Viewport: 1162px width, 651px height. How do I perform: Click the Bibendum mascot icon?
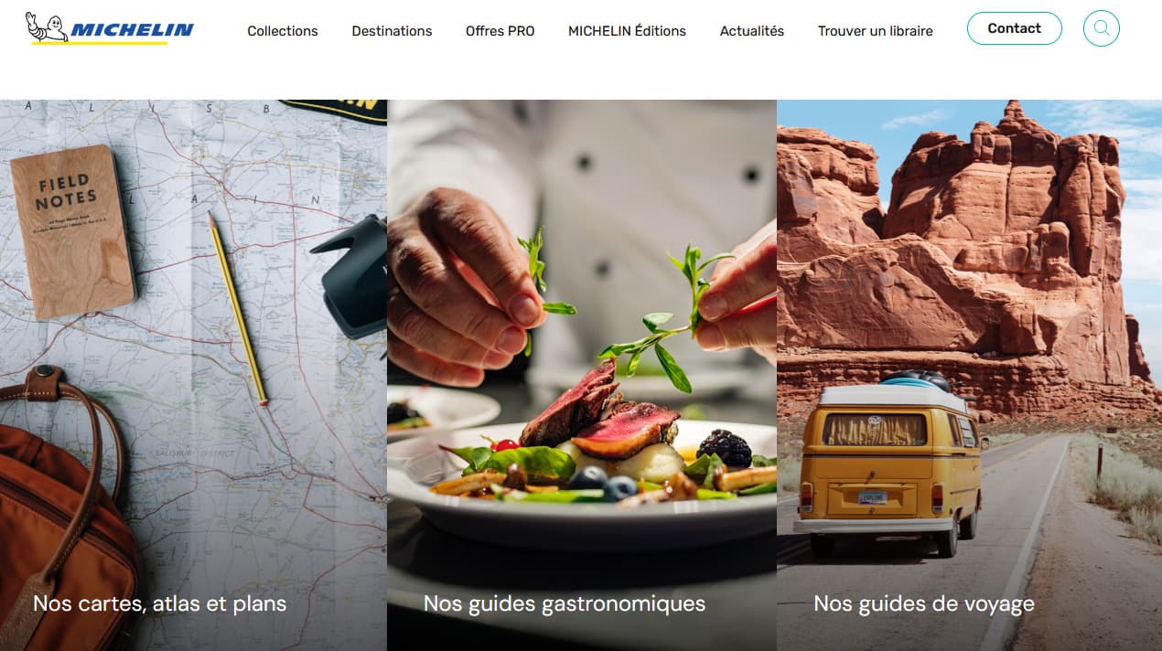(x=46, y=27)
